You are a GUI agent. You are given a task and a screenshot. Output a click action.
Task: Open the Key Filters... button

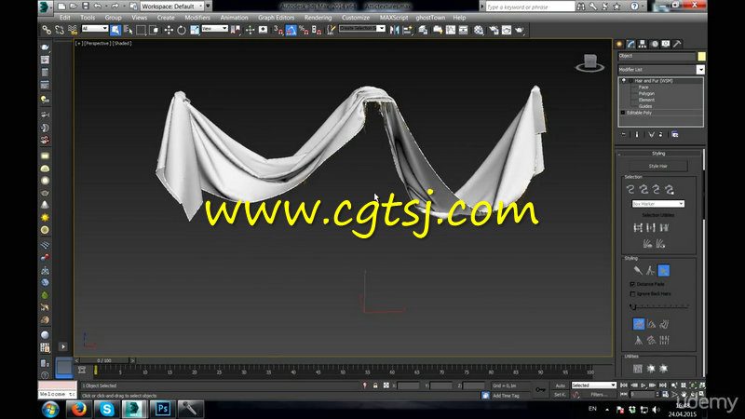599,395
